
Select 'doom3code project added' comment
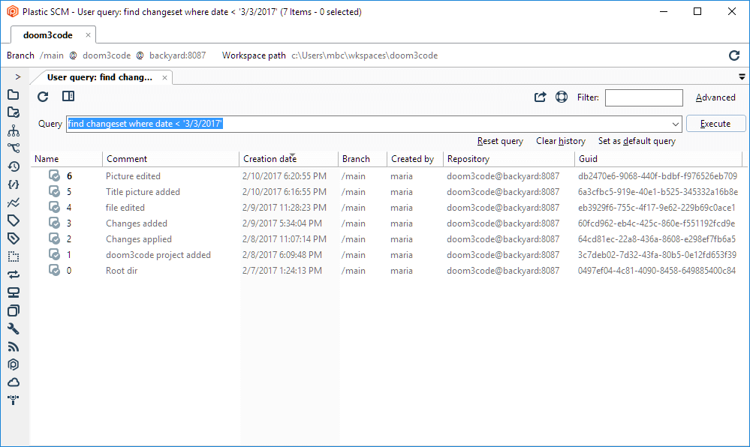(158, 255)
